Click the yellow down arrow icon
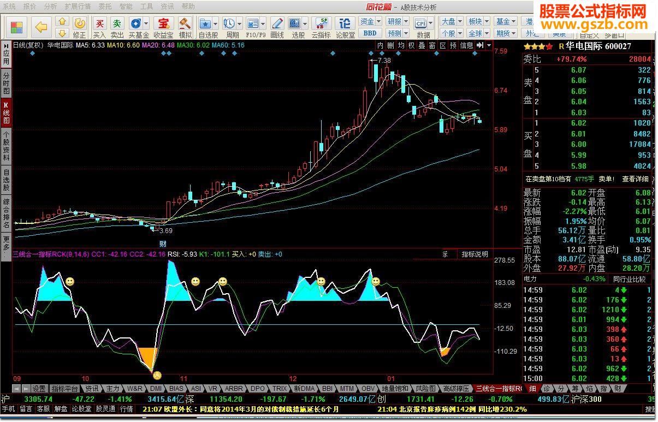The image size is (658, 422). tap(63, 33)
